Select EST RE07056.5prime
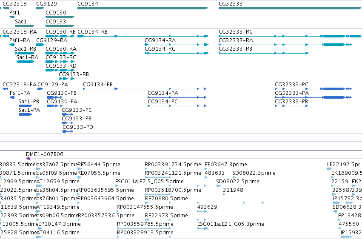The height and width of the screenshot is (239, 362). pyautogui.click(x=80, y=177)
